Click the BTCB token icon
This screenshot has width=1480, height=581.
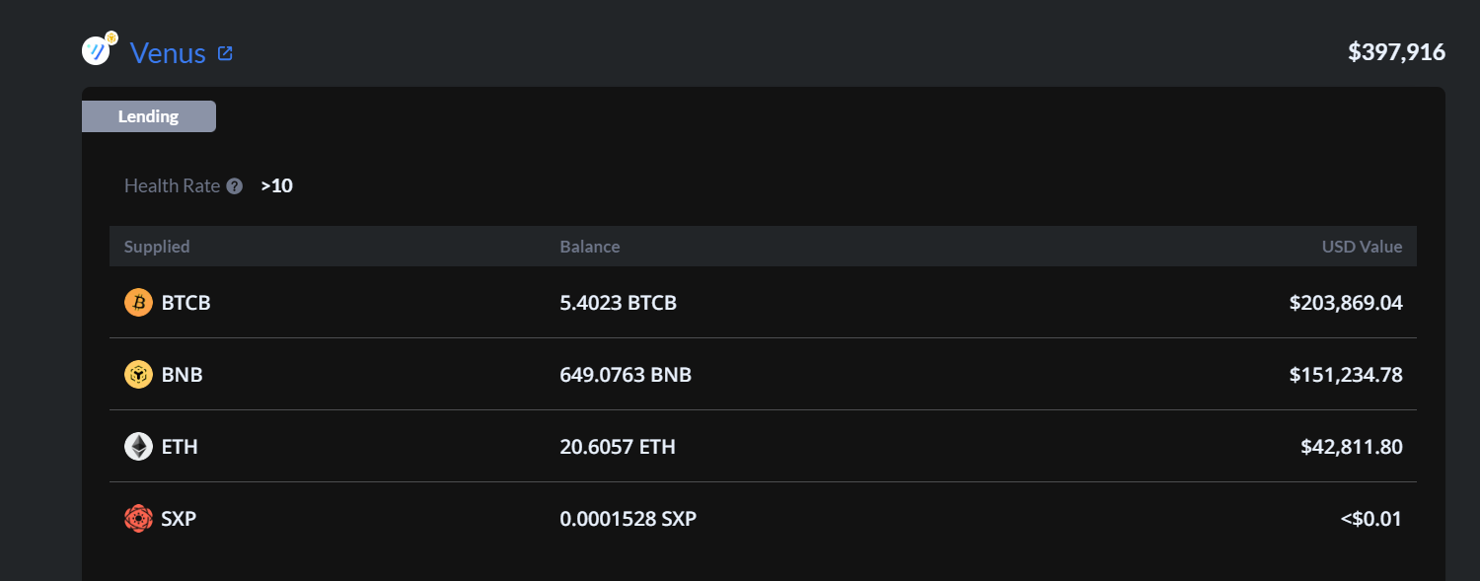coord(138,303)
